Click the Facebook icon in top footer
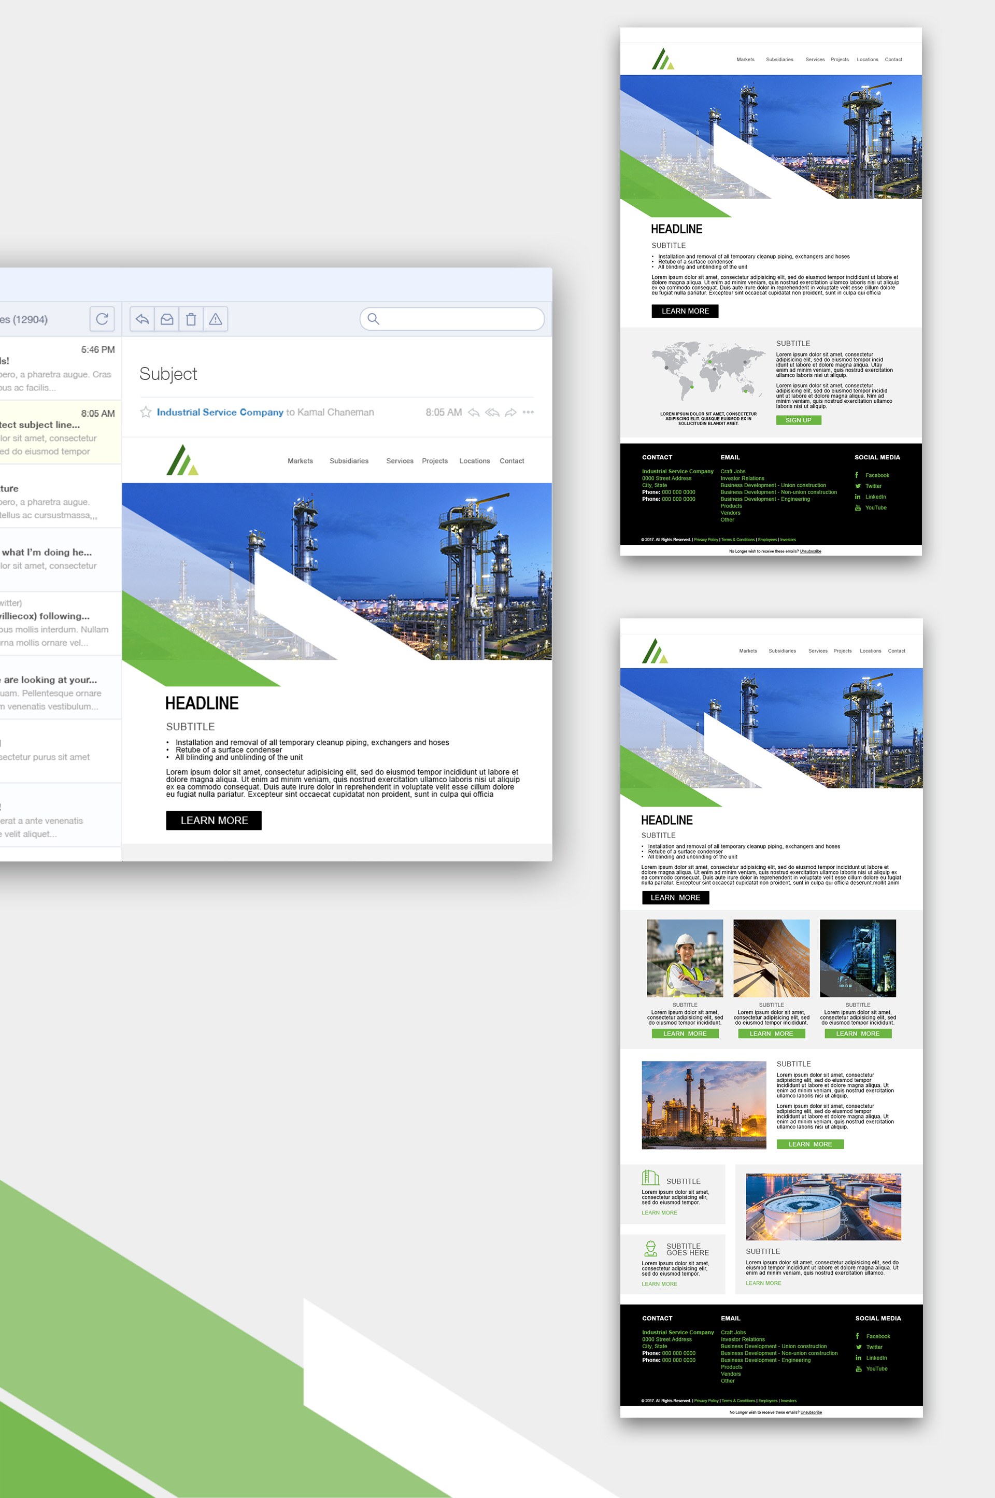Image resolution: width=995 pixels, height=1498 pixels. pos(856,475)
